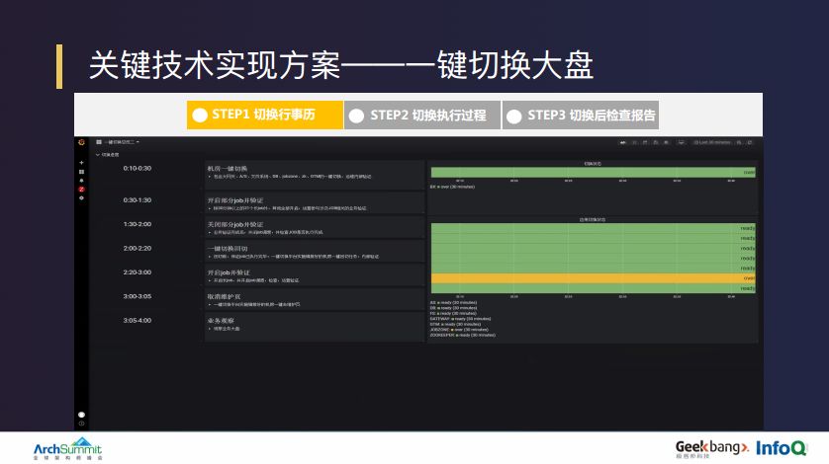Toggle the AS ready legend entry
Image resolution: width=829 pixels, height=464 pixels.
tap(454, 302)
